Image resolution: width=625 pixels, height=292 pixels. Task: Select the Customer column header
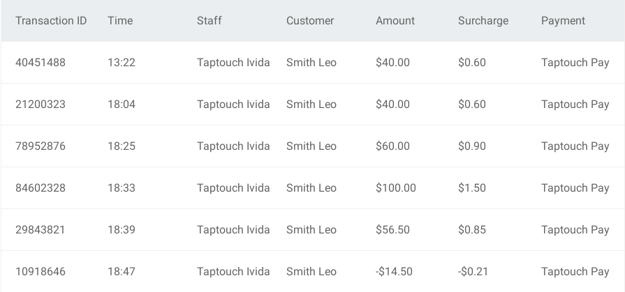(310, 21)
